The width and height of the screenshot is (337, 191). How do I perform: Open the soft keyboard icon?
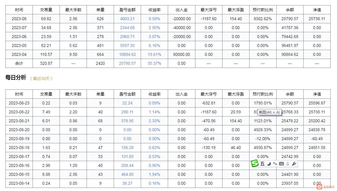point(281,164)
